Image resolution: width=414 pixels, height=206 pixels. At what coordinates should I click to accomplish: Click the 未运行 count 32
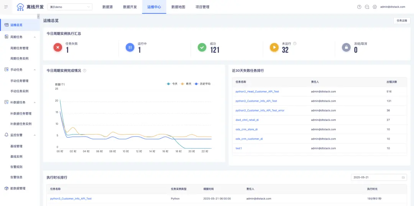(x=285, y=50)
